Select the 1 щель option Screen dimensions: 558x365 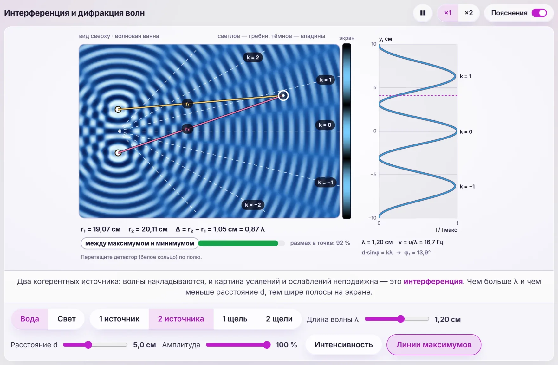(235, 319)
